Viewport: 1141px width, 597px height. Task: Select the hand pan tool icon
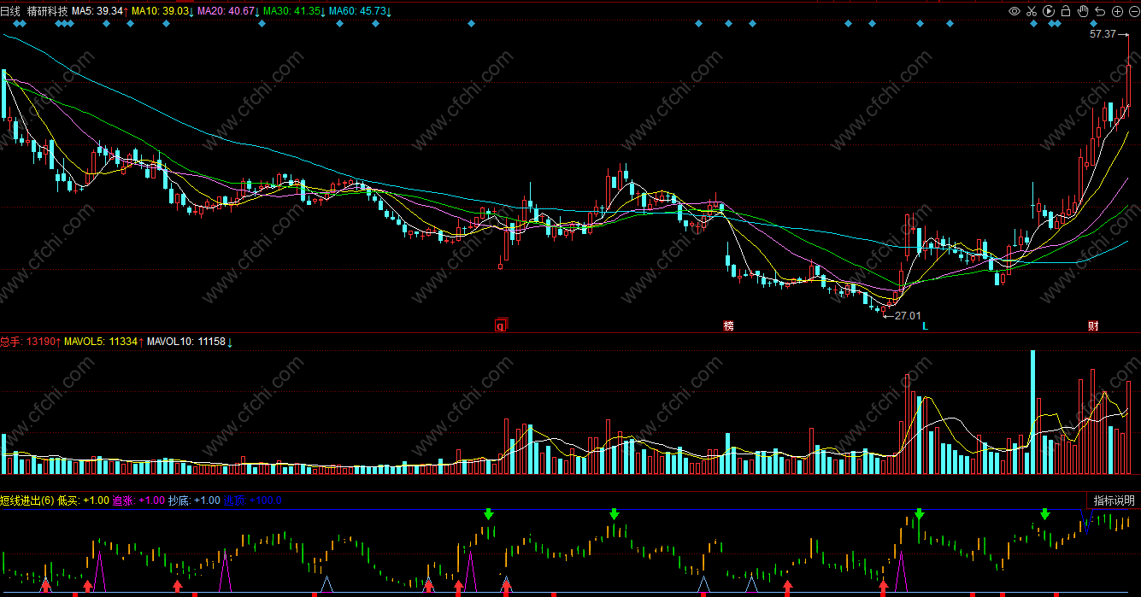pos(1083,11)
